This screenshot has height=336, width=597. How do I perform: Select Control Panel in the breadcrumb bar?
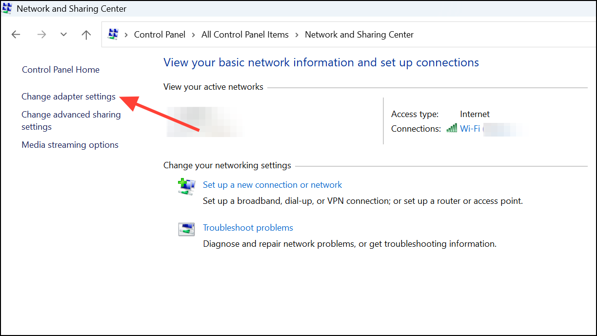click(x=159, y=34)
